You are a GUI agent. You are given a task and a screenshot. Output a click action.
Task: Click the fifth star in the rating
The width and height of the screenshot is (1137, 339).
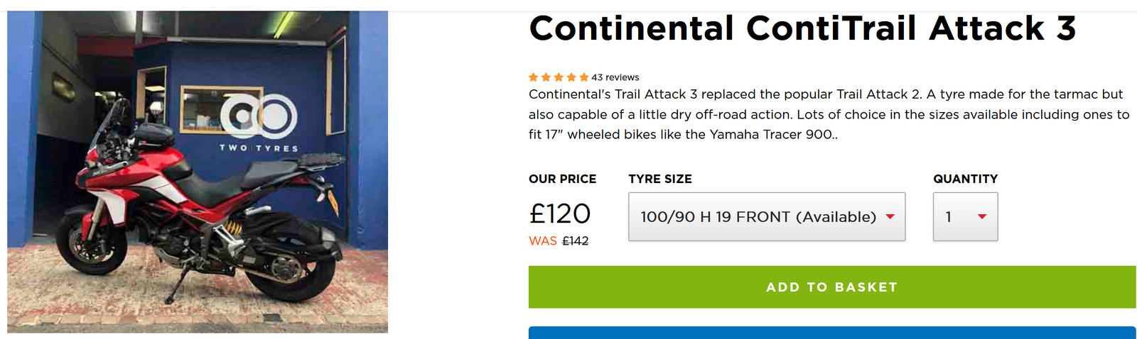[584, 77]
